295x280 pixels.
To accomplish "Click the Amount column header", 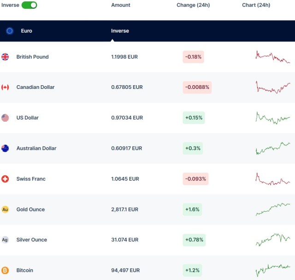I will pos(121,5).
